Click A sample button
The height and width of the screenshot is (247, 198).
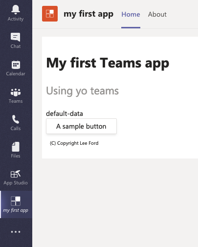(x=81, y=126)
